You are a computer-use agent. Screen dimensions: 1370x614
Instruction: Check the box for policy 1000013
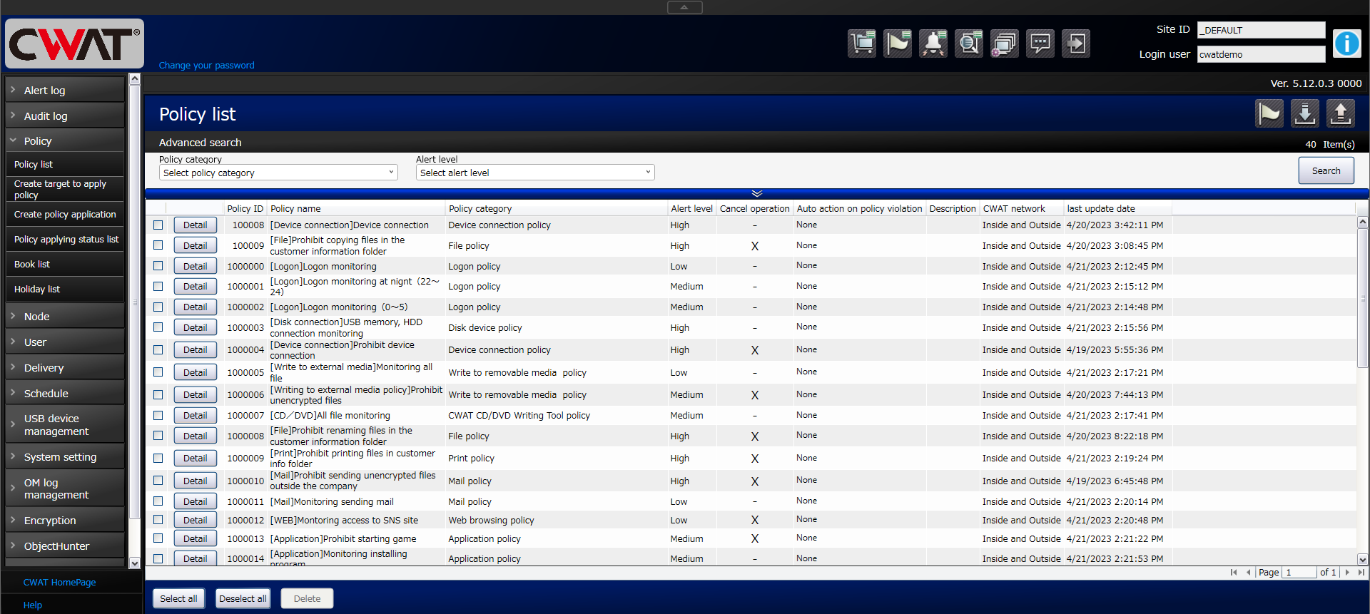point(158,538)
